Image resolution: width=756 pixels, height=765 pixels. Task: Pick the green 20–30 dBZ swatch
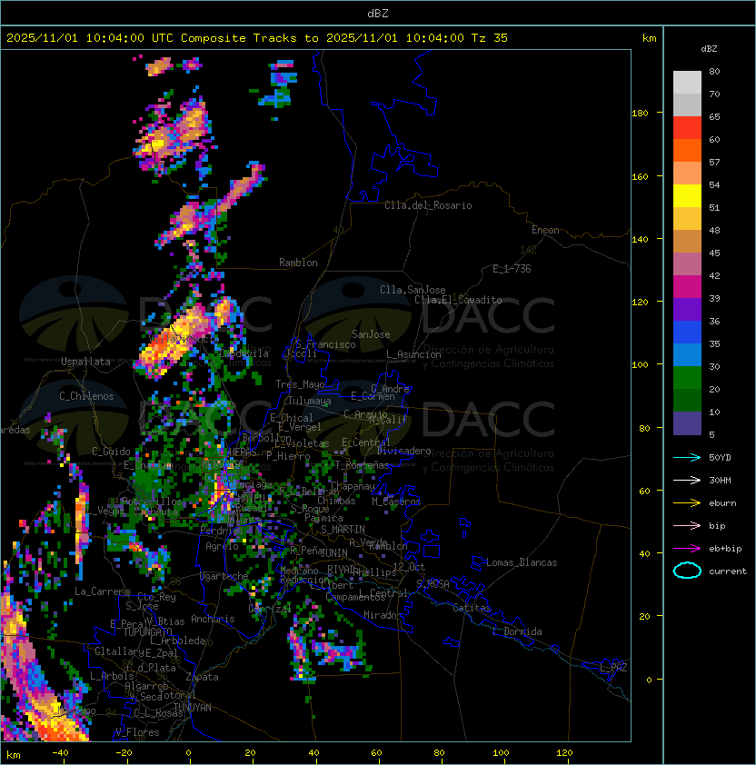pyautogui.click(x=687, y=377)
